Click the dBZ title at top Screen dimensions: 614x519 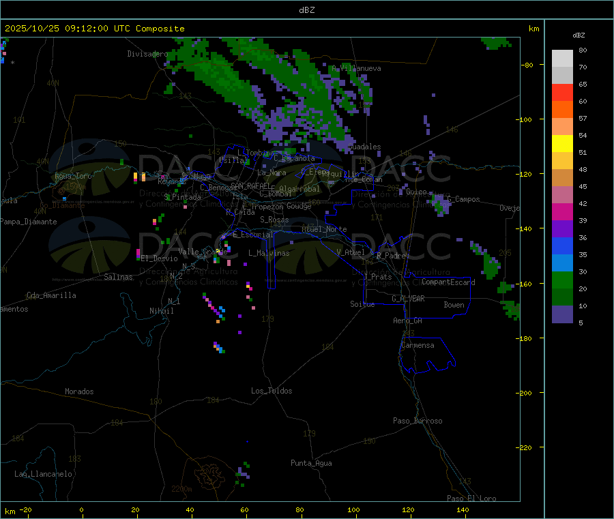point(306,10)
